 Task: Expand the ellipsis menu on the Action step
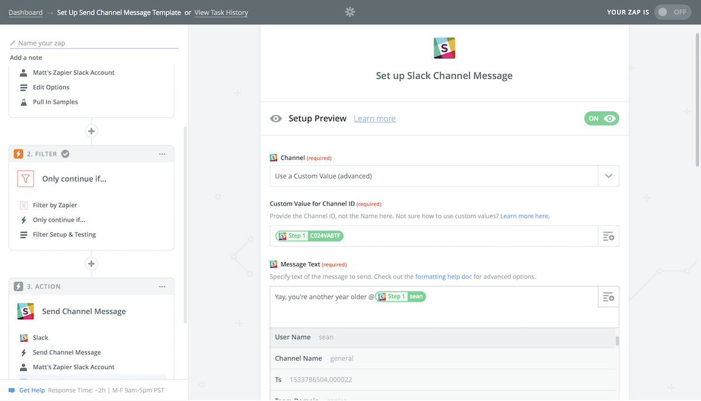point(162,286)
